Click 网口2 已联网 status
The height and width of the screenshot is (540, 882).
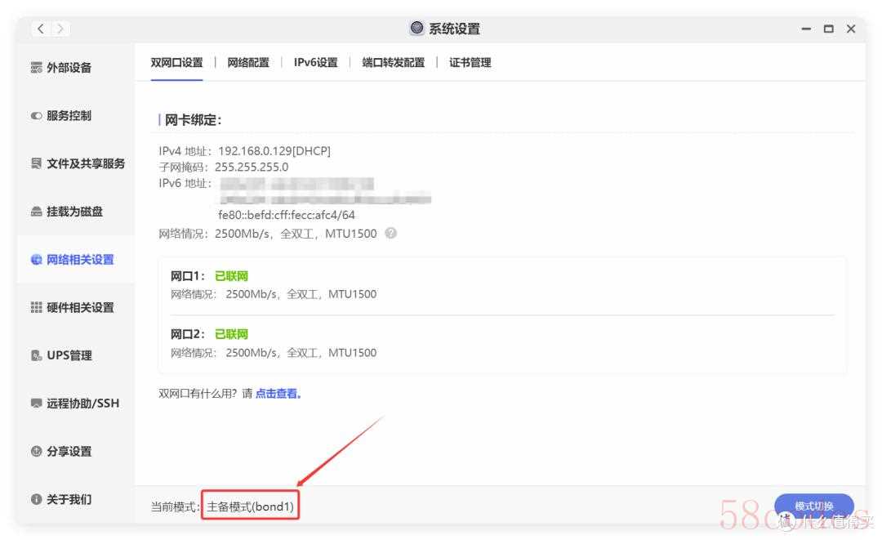pyautogui.click(x=231, y=334)
